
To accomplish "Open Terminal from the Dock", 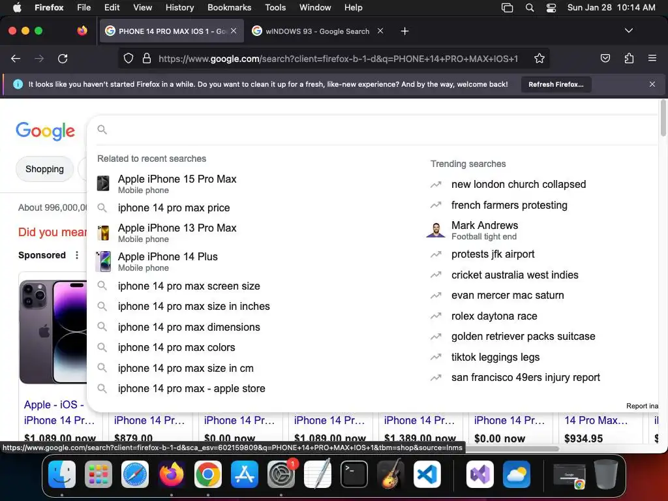I will point(354,474).
